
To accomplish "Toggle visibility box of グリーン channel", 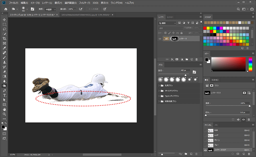I will 205,140.
